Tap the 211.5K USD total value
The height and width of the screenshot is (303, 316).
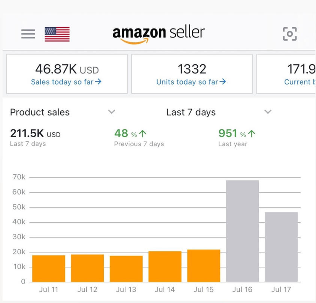pos(35,134)
